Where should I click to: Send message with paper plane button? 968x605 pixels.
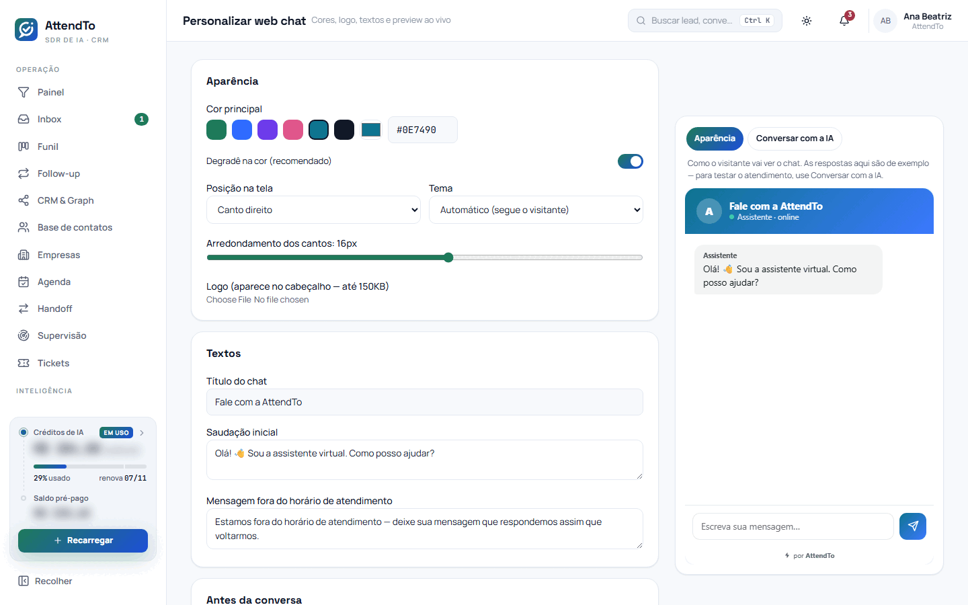click(913, 526)
